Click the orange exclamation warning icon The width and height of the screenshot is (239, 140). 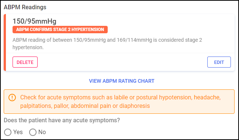pos(12,98)
